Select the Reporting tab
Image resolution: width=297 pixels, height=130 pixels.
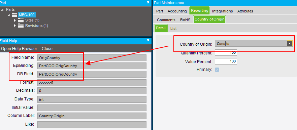pyautogui.click(x=200, y=11)
